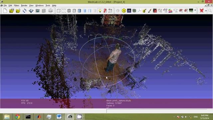Viewport: 213px width, 120px height.
Task: Open File Explorer from the taskbar
Action: pos(7,117)
